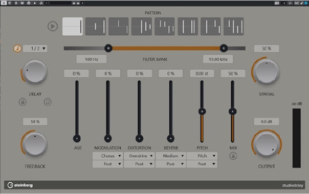Image resolution: width=309 pixels, height=194 pixels.
Task: Click the MODULATION slider handle
Action: coord(108,138)
